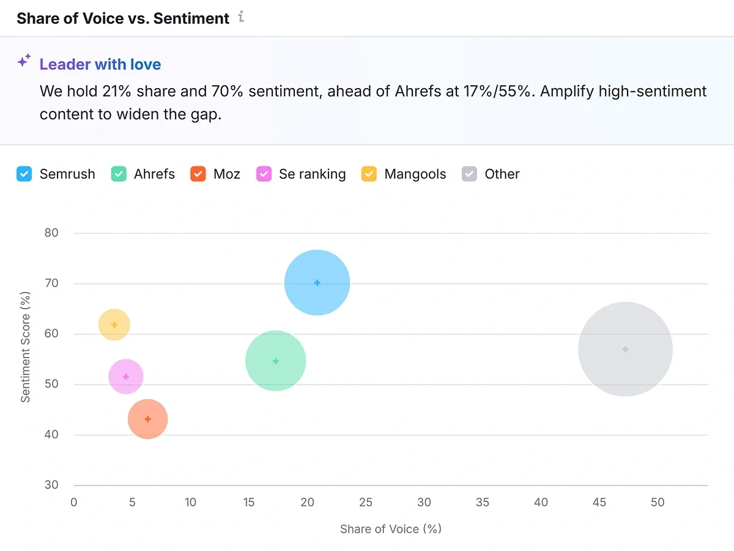The image size is (734, 551).
Task: Click the yellow Mangools bubble plus marker
Action: [114, 324]
